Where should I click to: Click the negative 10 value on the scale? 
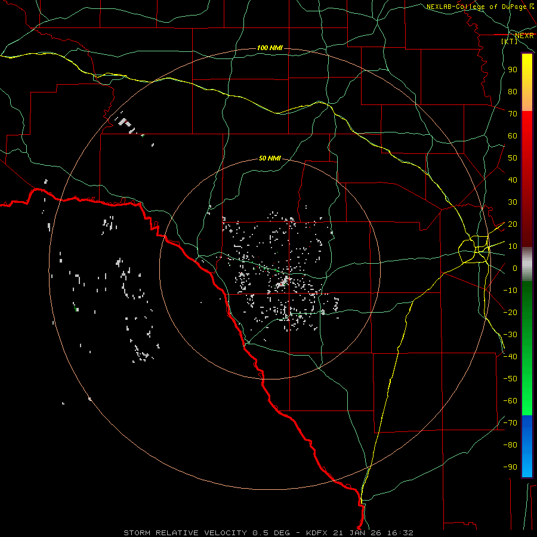click(510, 291)
